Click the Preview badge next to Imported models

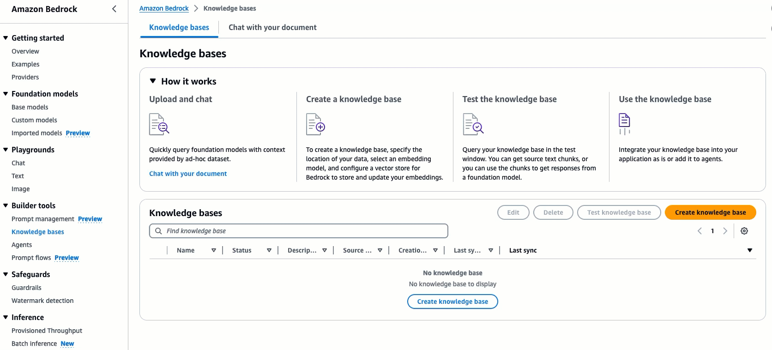(78, 133)
